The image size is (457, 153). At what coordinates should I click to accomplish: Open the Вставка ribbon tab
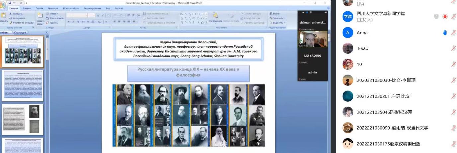click(x=27, y=8)
